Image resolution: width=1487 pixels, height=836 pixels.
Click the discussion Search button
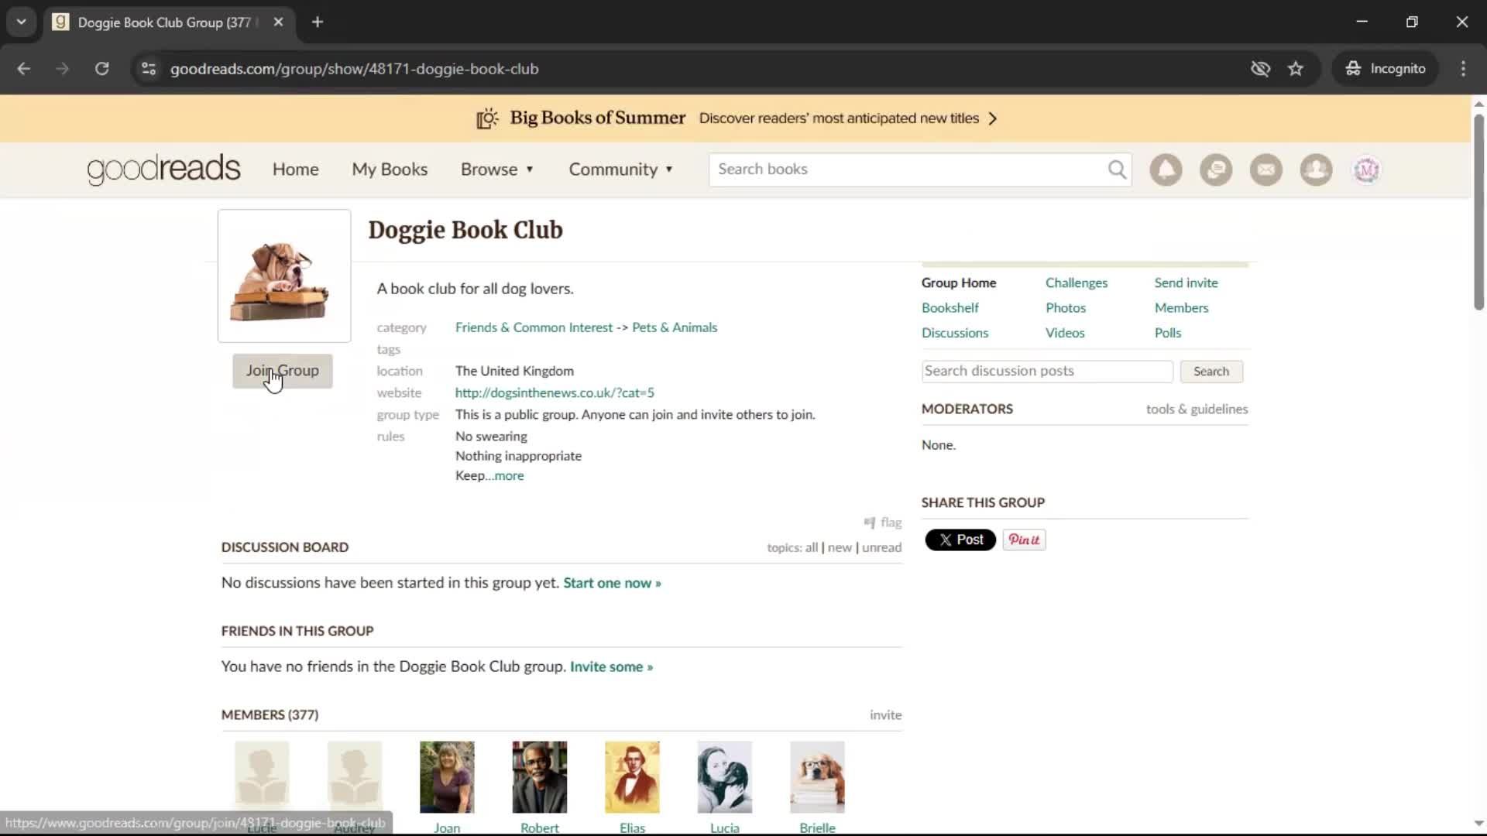pyautogui.click(x=1211, y=372)
